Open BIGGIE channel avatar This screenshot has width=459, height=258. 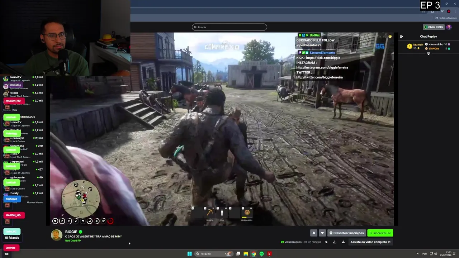coord(57,235)
